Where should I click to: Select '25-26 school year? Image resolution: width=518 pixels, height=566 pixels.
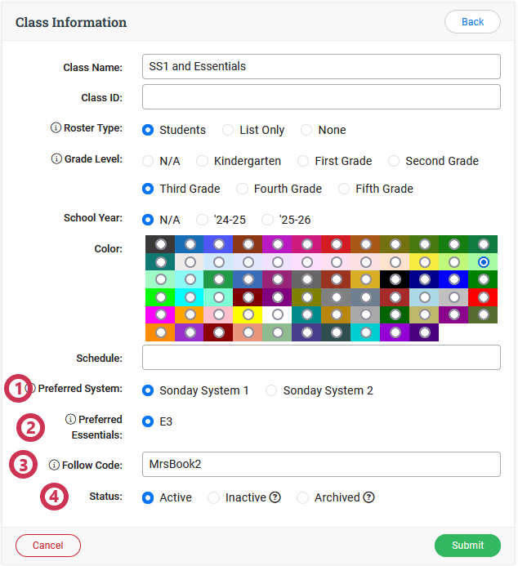pyautogui.click(x=267, y=220)
